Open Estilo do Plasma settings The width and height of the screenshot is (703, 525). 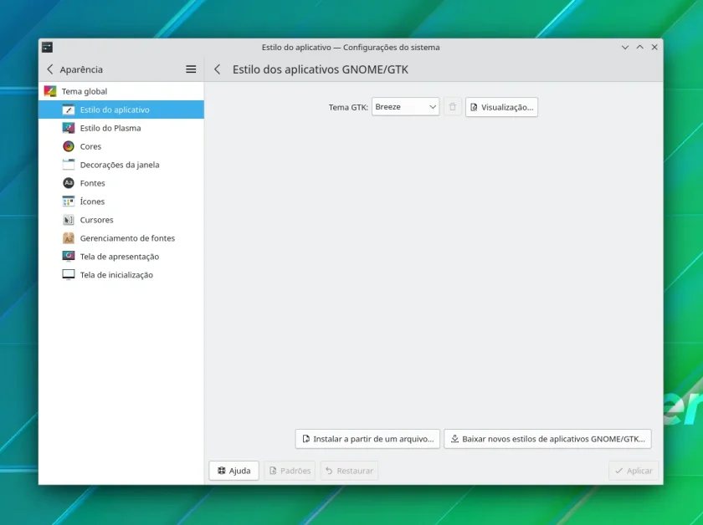point(121,128)
